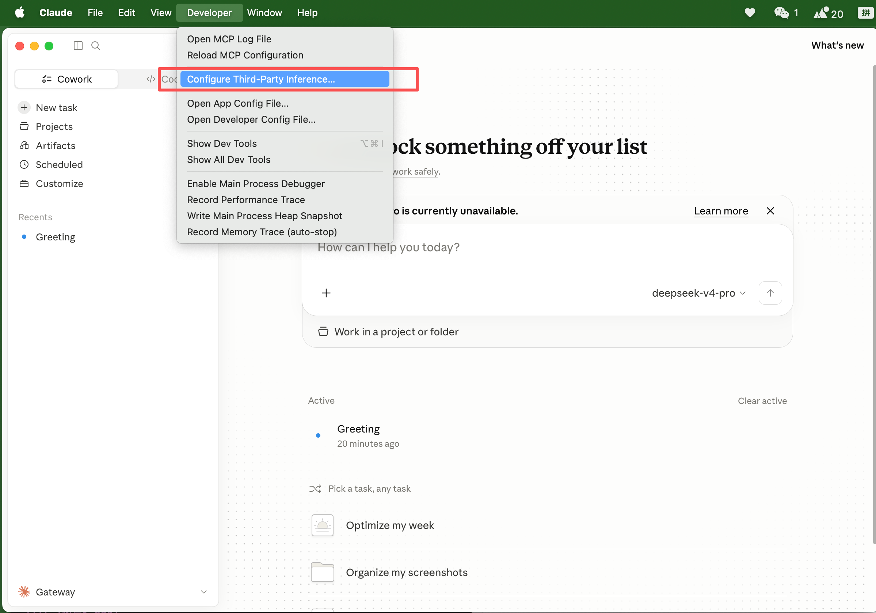Open the Edit menu
876x613 pixels.
click(x=127, y=12)
